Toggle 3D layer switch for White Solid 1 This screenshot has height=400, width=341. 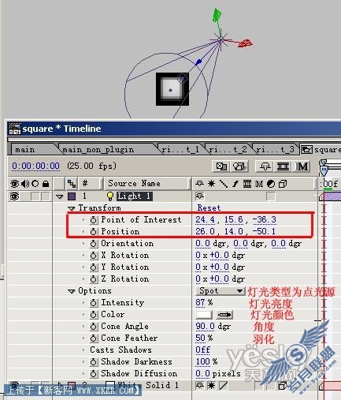[x=282, y=386]
